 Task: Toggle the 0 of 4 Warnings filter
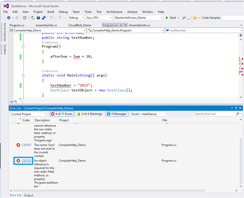point(90,114)
